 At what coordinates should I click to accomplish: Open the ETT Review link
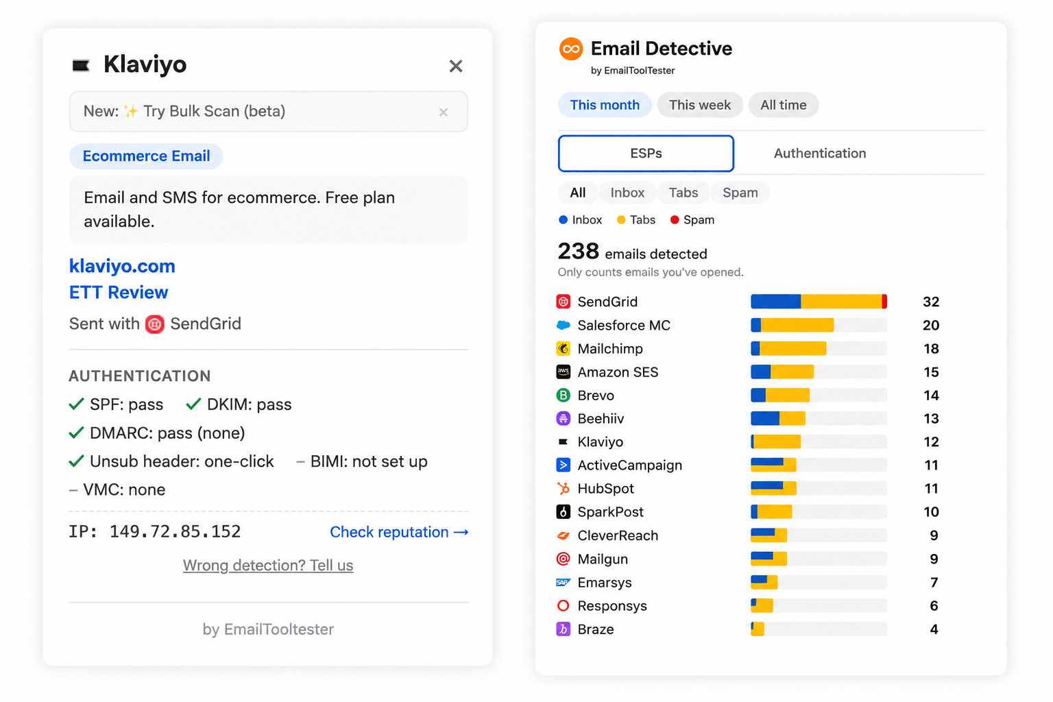tap(119, 293)
